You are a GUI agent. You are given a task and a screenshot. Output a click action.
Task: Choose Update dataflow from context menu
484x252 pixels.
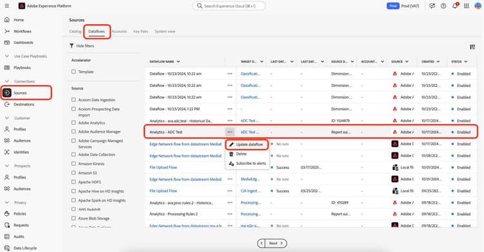[x=247, y=144]
